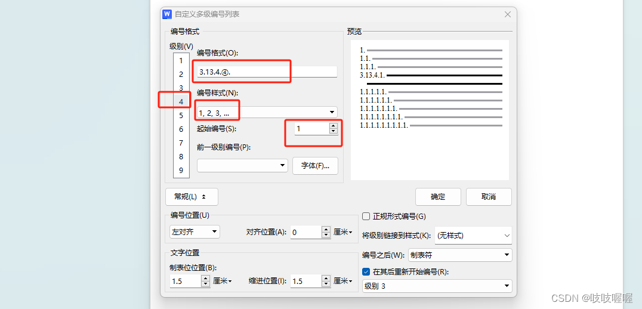Screen dimensions: 642x309
Task: Decrease 起始编号 with the down arrow
Action: pos(334,131)
